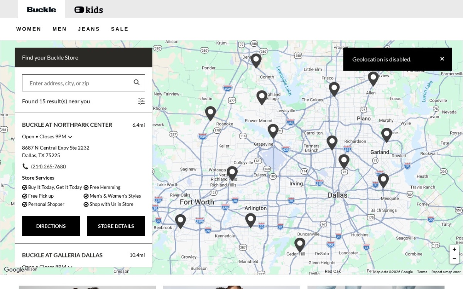Open STORE DETAILS for NorthPark Center

[116, 226]
